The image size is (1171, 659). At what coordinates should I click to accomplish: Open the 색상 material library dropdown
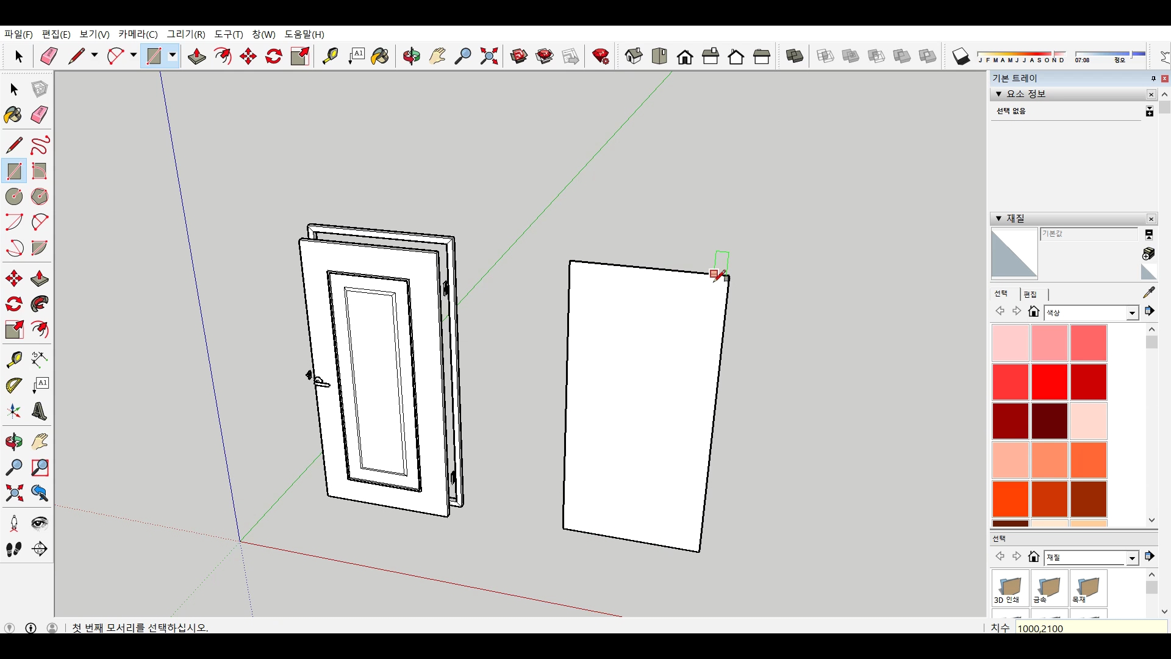click(1132, 313)
